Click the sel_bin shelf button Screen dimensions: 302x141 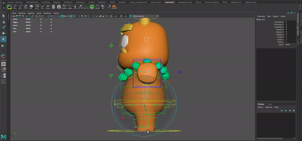pos(81,7)
